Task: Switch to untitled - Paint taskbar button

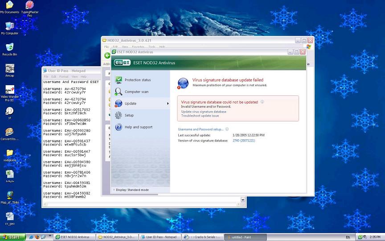Action: [245, 237]
